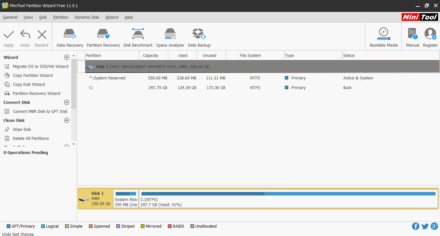Collapse the Wizard section

tap(67, 57)
